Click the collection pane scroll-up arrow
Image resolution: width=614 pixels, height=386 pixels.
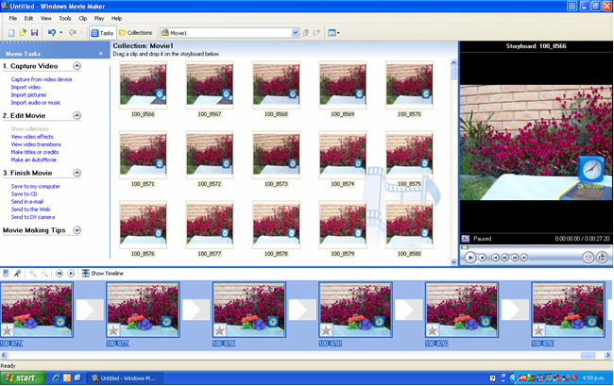[x=453, y=62]
